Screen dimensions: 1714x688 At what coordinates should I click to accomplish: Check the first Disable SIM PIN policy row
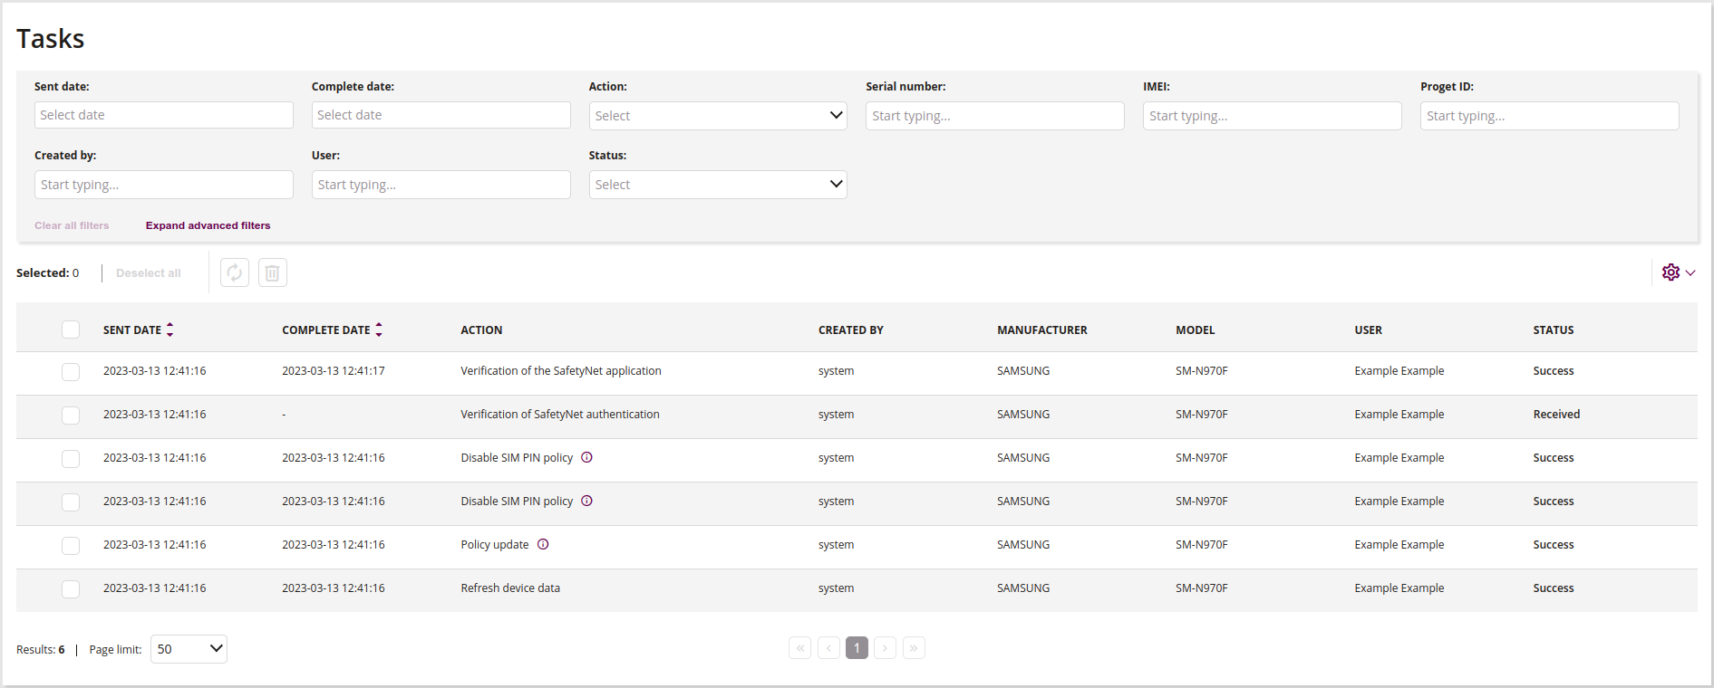(x=71, y=459)
